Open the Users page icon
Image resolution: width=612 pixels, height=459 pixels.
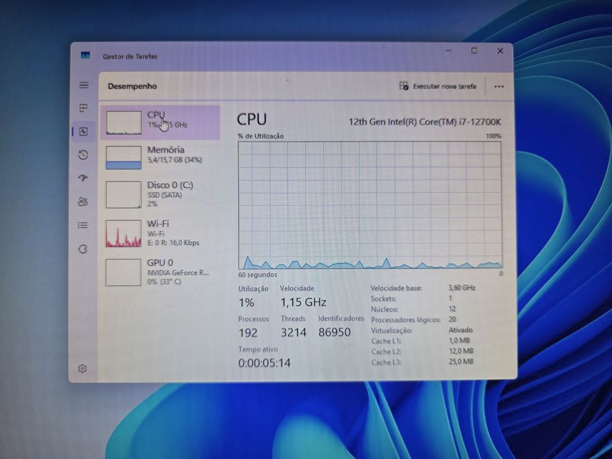point(83,201)
